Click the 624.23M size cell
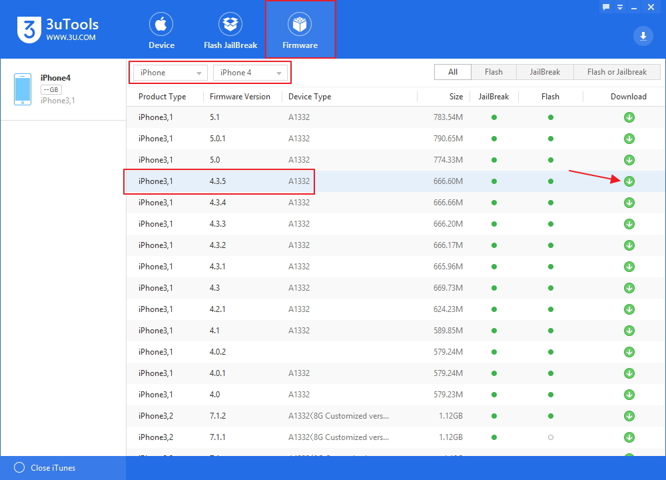 click(448, 309)
